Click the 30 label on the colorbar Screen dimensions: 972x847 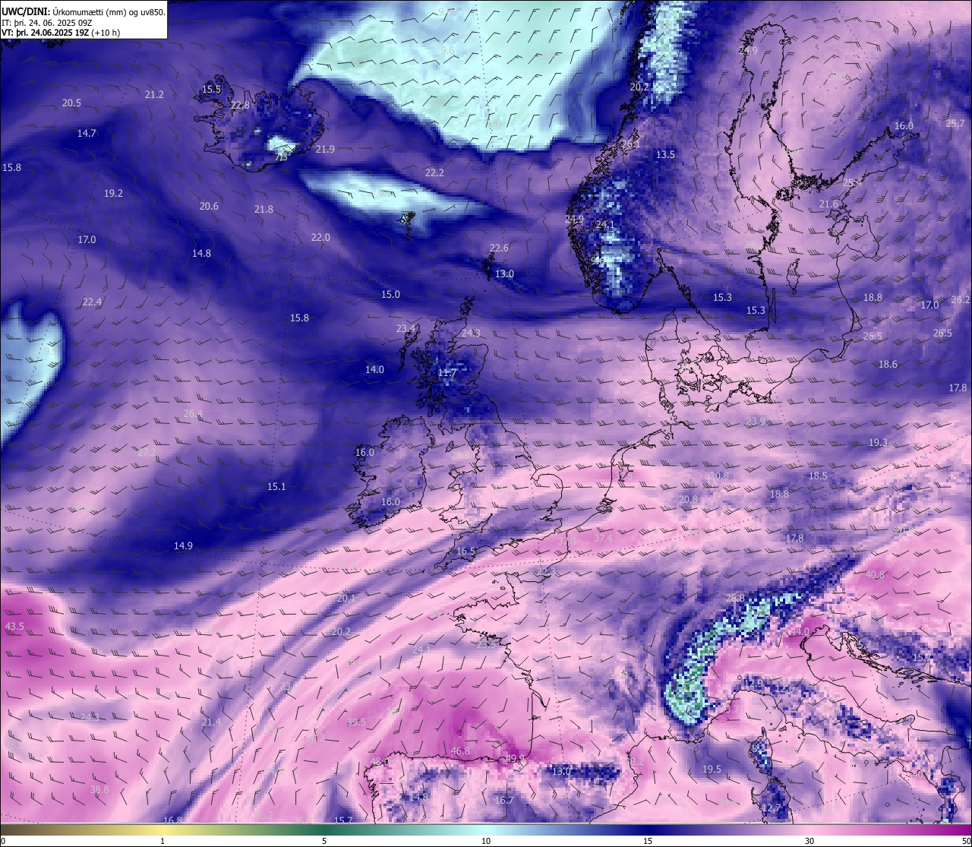[809, 841]
